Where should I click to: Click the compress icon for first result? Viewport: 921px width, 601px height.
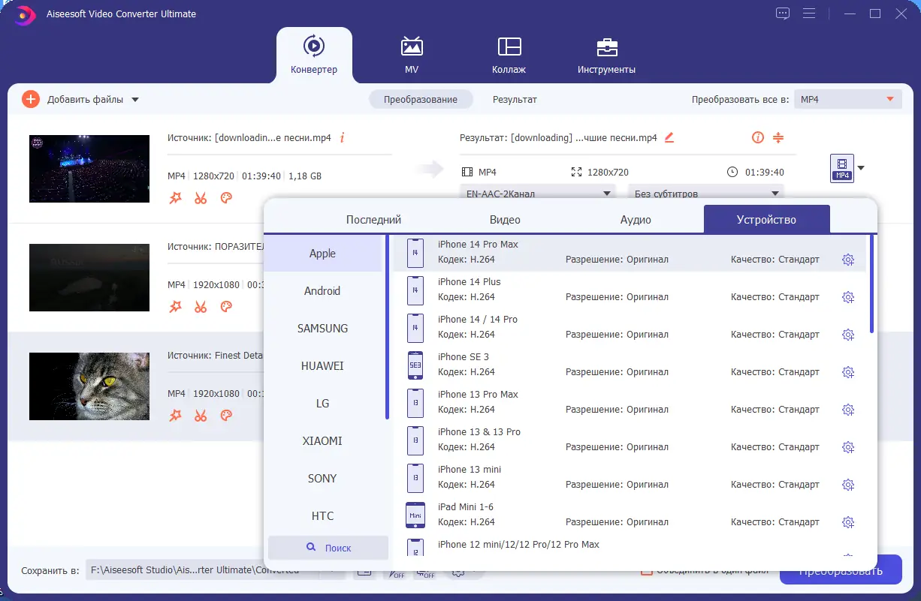pos(778,137)
